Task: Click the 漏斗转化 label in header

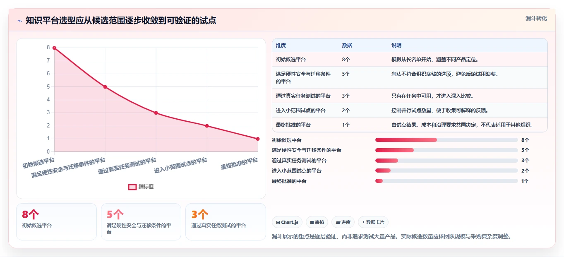Action: tap(536, 18)
